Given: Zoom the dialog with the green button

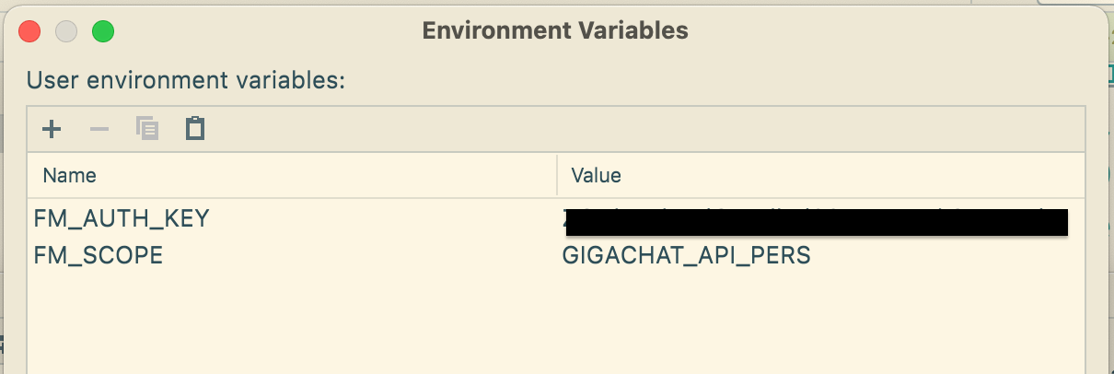Looking at the screenshot, I should 103,31.
